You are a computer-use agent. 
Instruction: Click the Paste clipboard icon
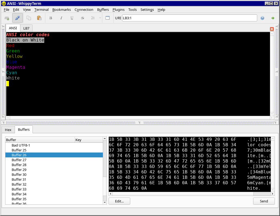[39, 18]
